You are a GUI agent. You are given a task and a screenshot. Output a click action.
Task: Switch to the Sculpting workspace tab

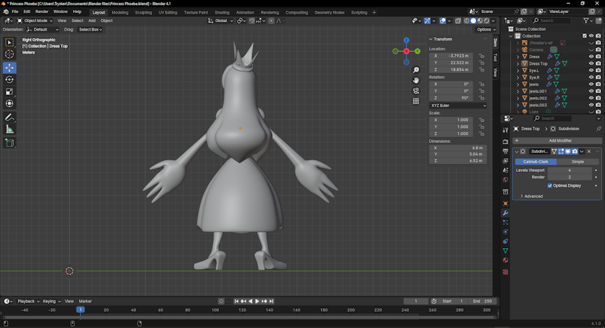(143, 12)
